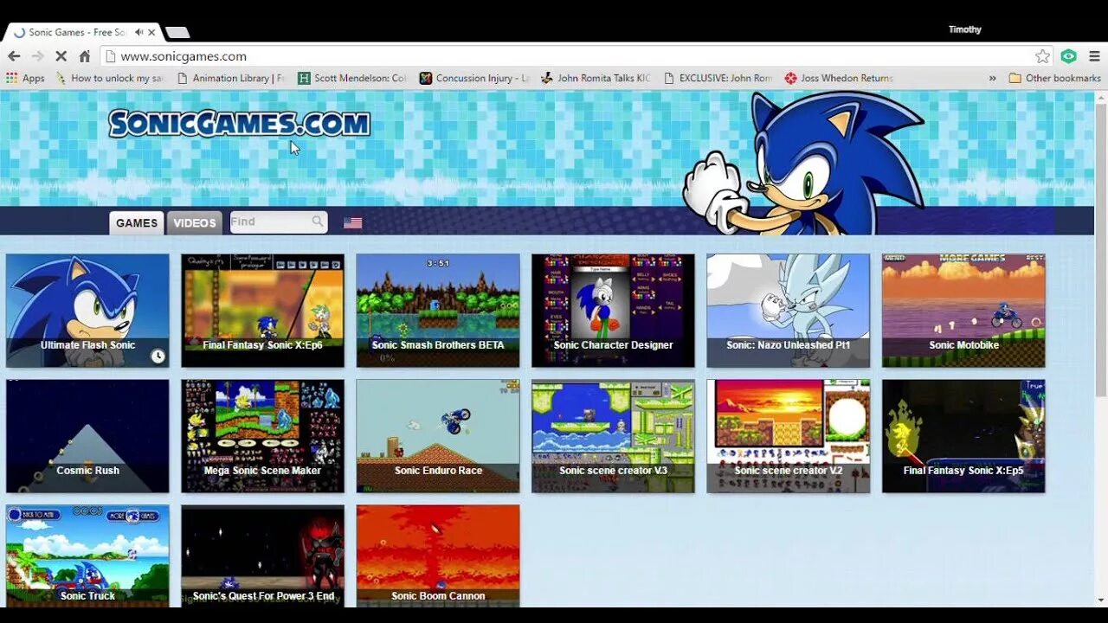
Task: Click the address bar showing www.sonicgames.com
Action: click(567, 56)
